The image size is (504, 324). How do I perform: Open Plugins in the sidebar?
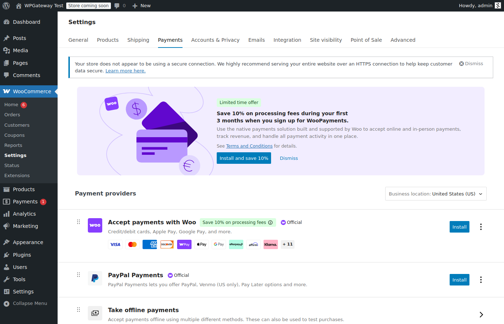pyautogui.click(x=29, y=255)
